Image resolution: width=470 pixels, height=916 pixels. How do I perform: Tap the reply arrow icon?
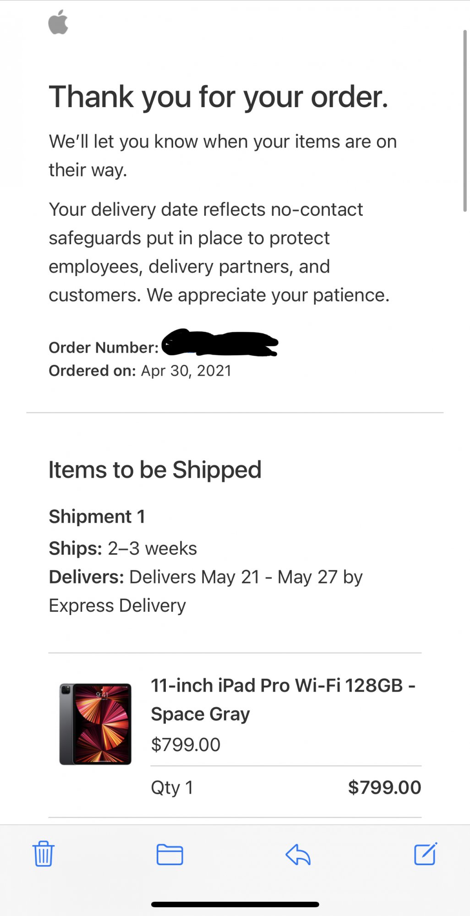[298, 855]
